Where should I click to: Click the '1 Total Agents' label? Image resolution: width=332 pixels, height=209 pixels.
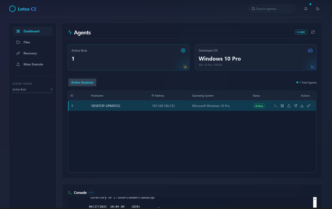308,83
